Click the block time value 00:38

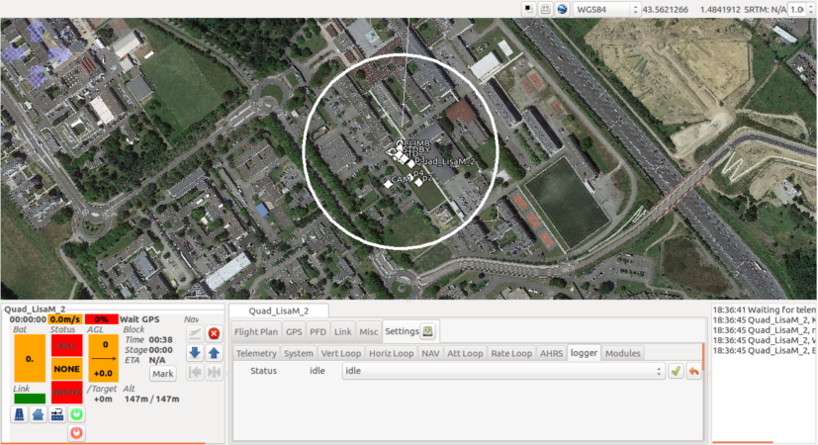point(160,339)
